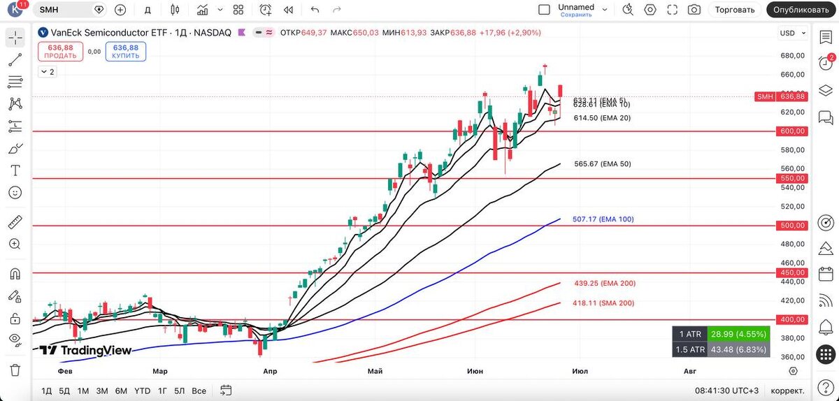
Task: Expand the indicator favorites dropdown arrow
Action: (220, 10)
